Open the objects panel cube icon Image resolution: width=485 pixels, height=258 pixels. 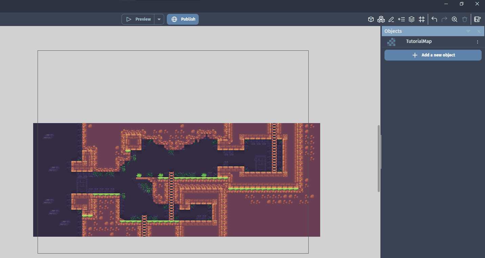point(371,19)
